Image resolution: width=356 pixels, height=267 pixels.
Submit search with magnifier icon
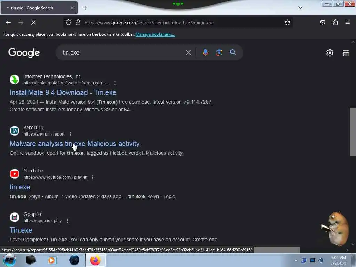pos(233,53)
